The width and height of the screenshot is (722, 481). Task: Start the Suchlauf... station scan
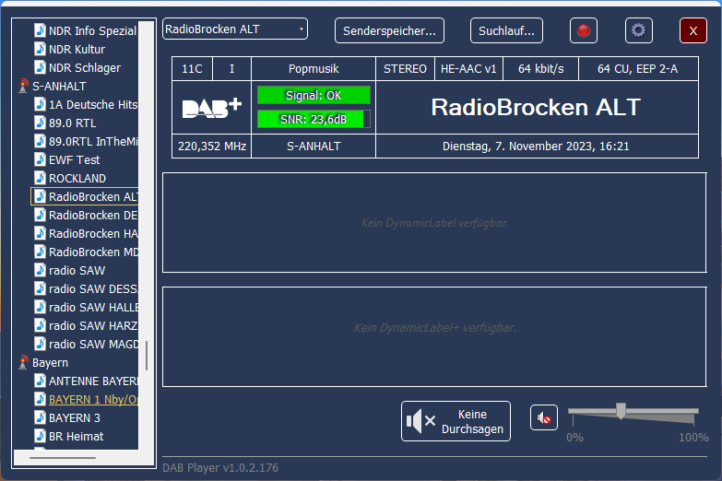pyautogui.click(x=506, y=30)
